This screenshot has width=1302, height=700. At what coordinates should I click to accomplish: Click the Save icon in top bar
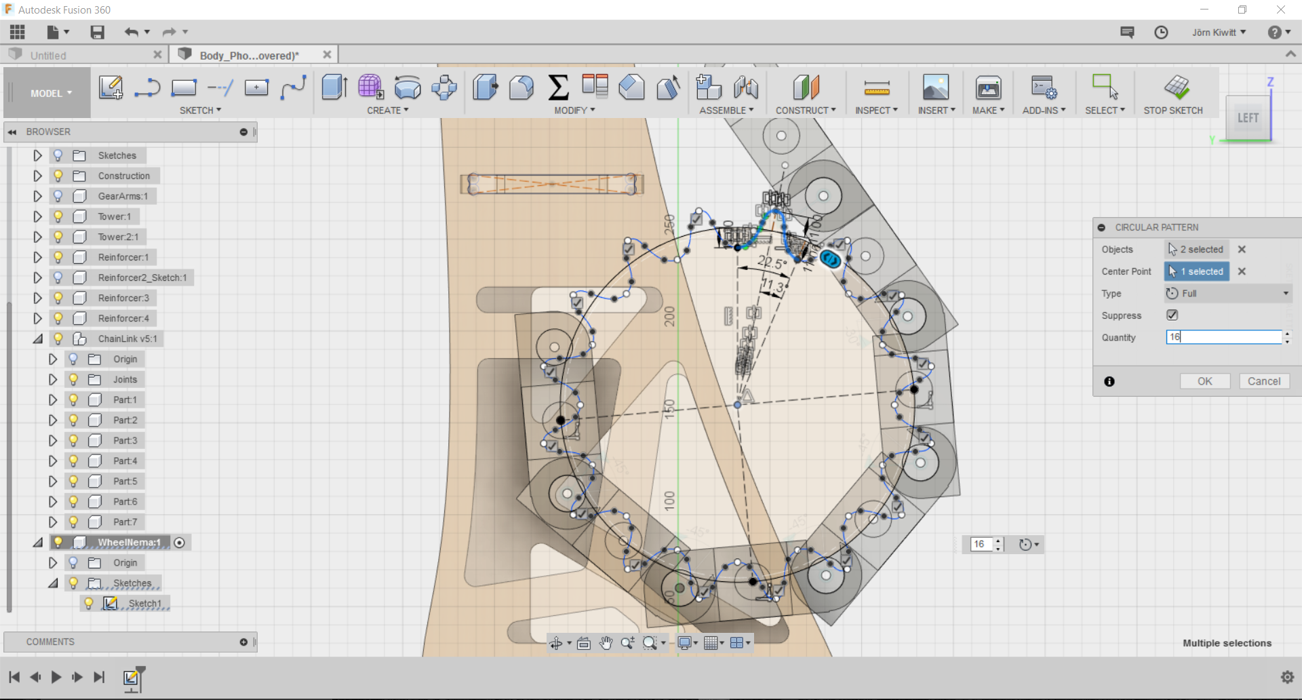pyautogui.click(x=97, y=32)
